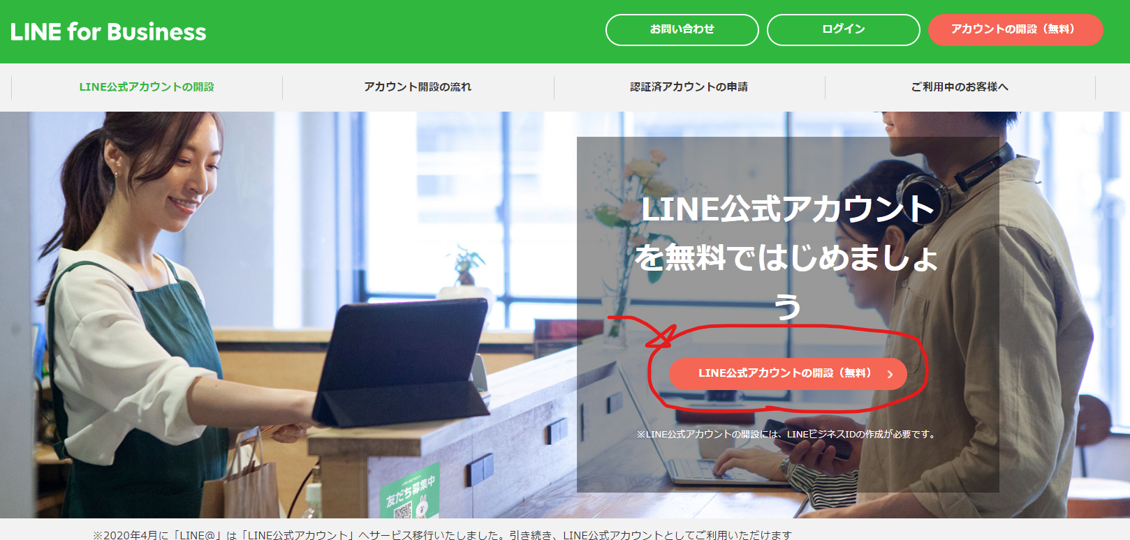Click the ログイン button in header
Image resolution: width=1130 pixels, height=540 pixels.
click(844, 30)
